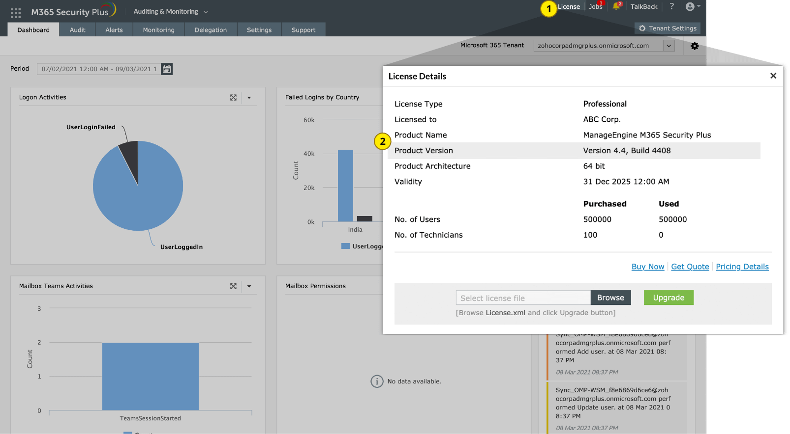Switch to the Dashboard tab
The height and width of the screenshot is (434, 790).
click(33, 29)
